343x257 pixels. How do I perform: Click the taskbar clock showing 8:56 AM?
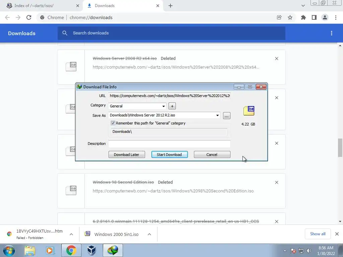click(326, 251)
